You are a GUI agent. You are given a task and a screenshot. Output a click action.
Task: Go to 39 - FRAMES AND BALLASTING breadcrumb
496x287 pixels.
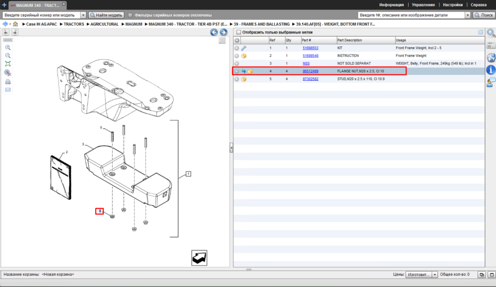[x=261, y=24]
